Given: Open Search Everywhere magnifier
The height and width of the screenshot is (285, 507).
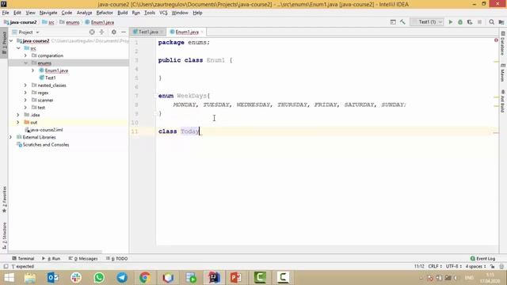Looking at the screenshot, I should pos(491,22).
